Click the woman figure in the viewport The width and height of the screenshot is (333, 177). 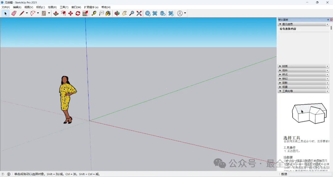(68, 100)
